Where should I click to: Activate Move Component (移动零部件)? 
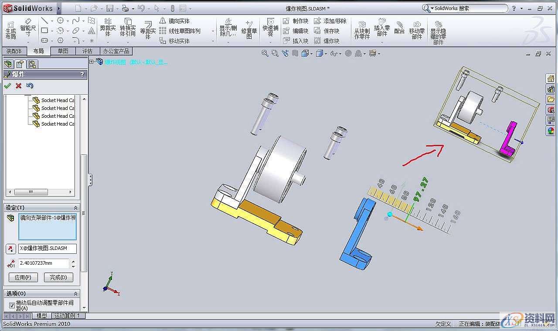pyautogui.click(x=417, y=30)
